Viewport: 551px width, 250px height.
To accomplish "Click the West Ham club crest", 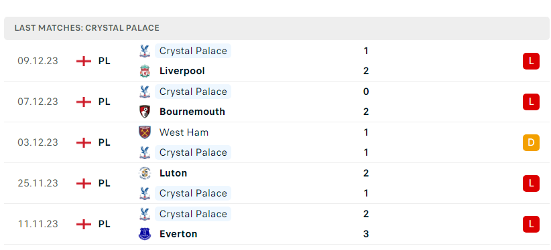I will tap(144, 132).
